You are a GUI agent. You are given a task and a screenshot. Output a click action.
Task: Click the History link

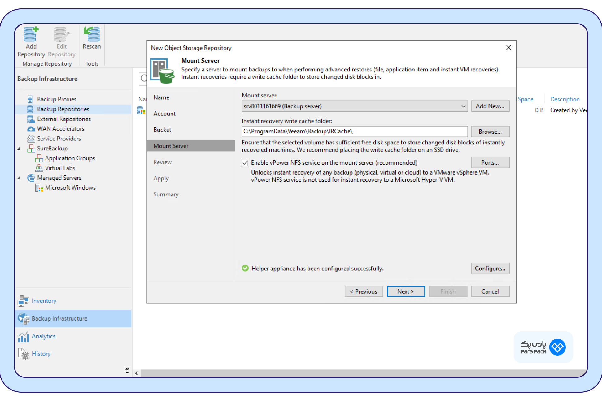pyautogui.click(x=41, y=354)
